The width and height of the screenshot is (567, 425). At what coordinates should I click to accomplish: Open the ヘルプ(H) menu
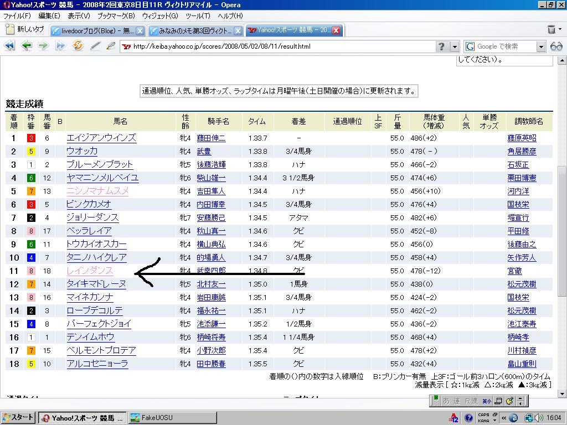[x=230, y=16]
